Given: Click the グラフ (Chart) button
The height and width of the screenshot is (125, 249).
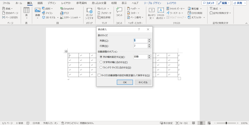Looking at the screenshot, I should click(65, 13).
